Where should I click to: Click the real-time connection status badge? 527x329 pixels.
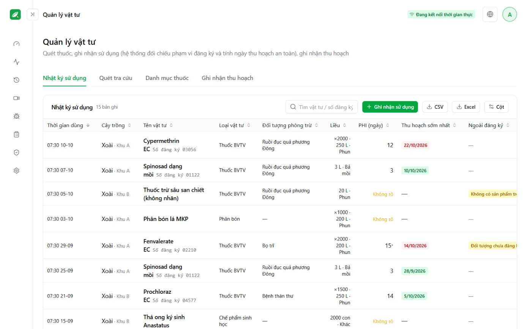click(441, 14)
